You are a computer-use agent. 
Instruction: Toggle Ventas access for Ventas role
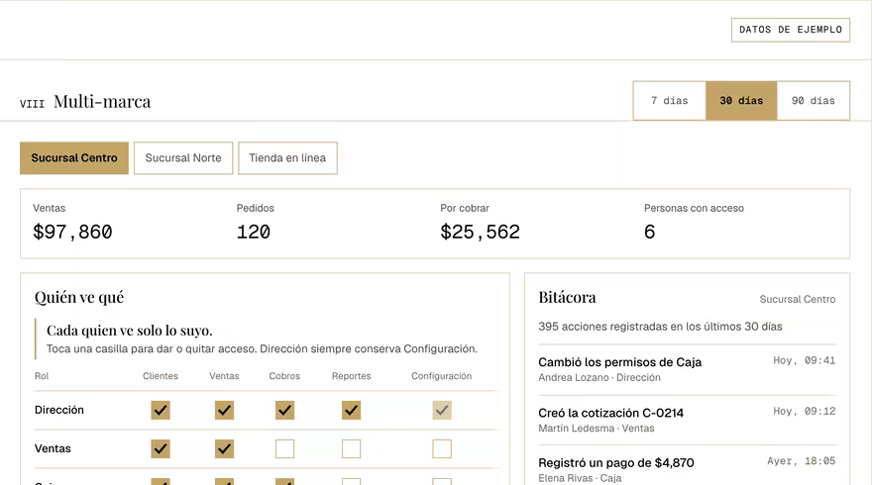coord(224,449)
